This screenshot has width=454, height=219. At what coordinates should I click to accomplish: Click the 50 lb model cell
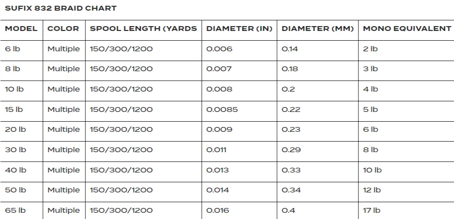(x=15, y=190)
